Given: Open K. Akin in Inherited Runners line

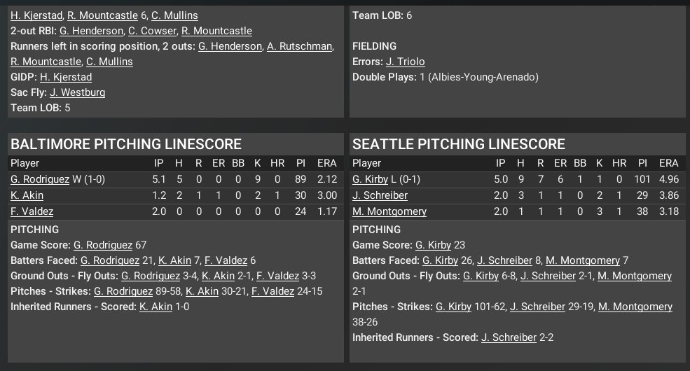Looking at the screenshot, I should (x=155, y=307).
